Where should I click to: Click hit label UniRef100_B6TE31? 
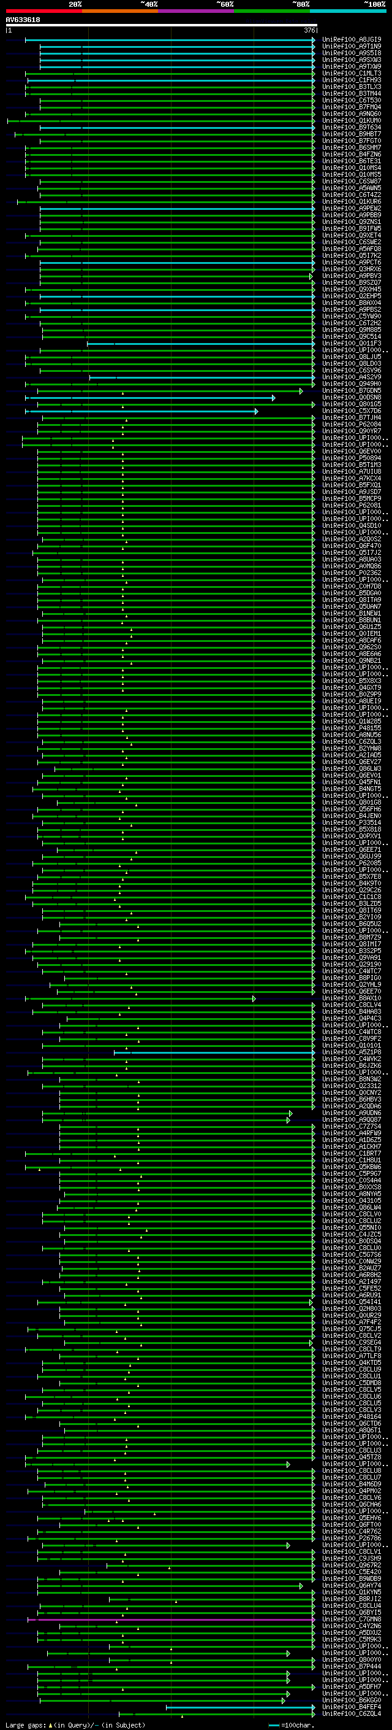point(352,161)
